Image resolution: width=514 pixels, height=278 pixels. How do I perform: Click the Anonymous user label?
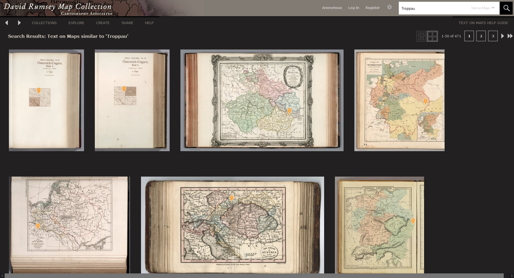tap(332, 8)
